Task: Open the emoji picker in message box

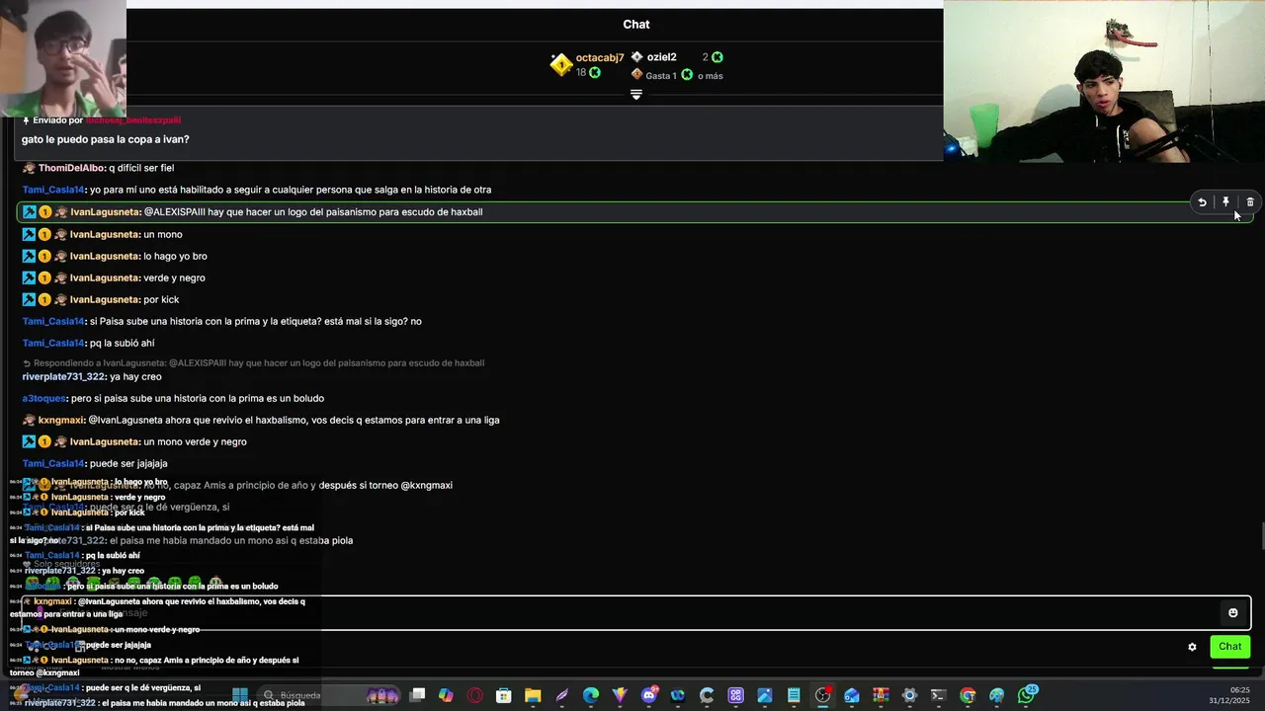Action: click(1232, 613)
